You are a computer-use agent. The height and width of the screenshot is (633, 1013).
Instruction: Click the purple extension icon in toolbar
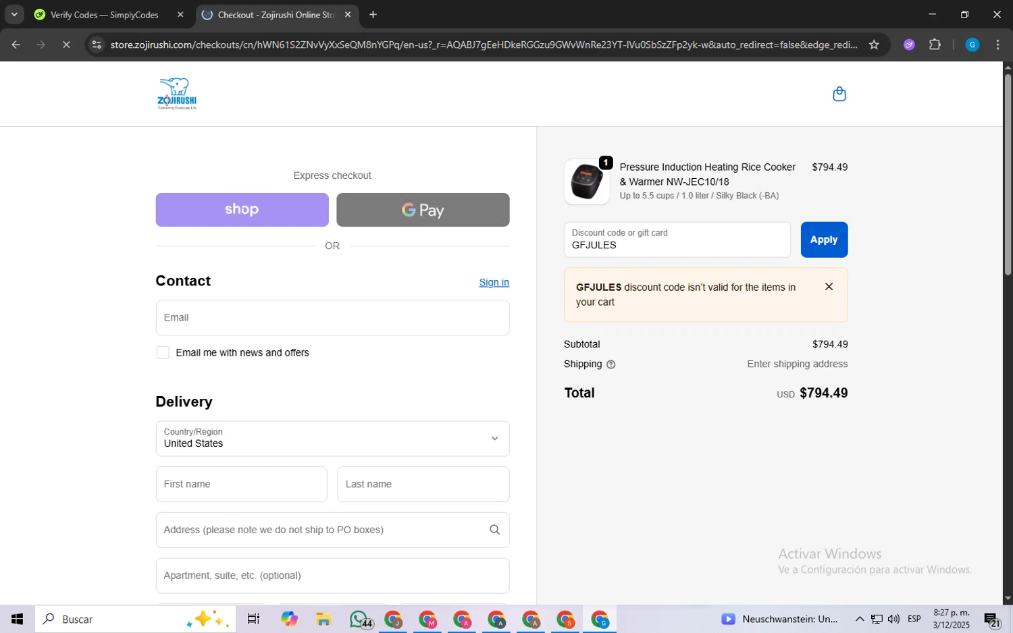click(909, 45)
